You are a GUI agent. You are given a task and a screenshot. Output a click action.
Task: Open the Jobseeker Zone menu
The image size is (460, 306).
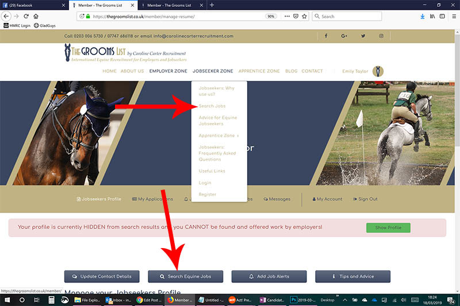pyautogui.click(x=213, y=71)
